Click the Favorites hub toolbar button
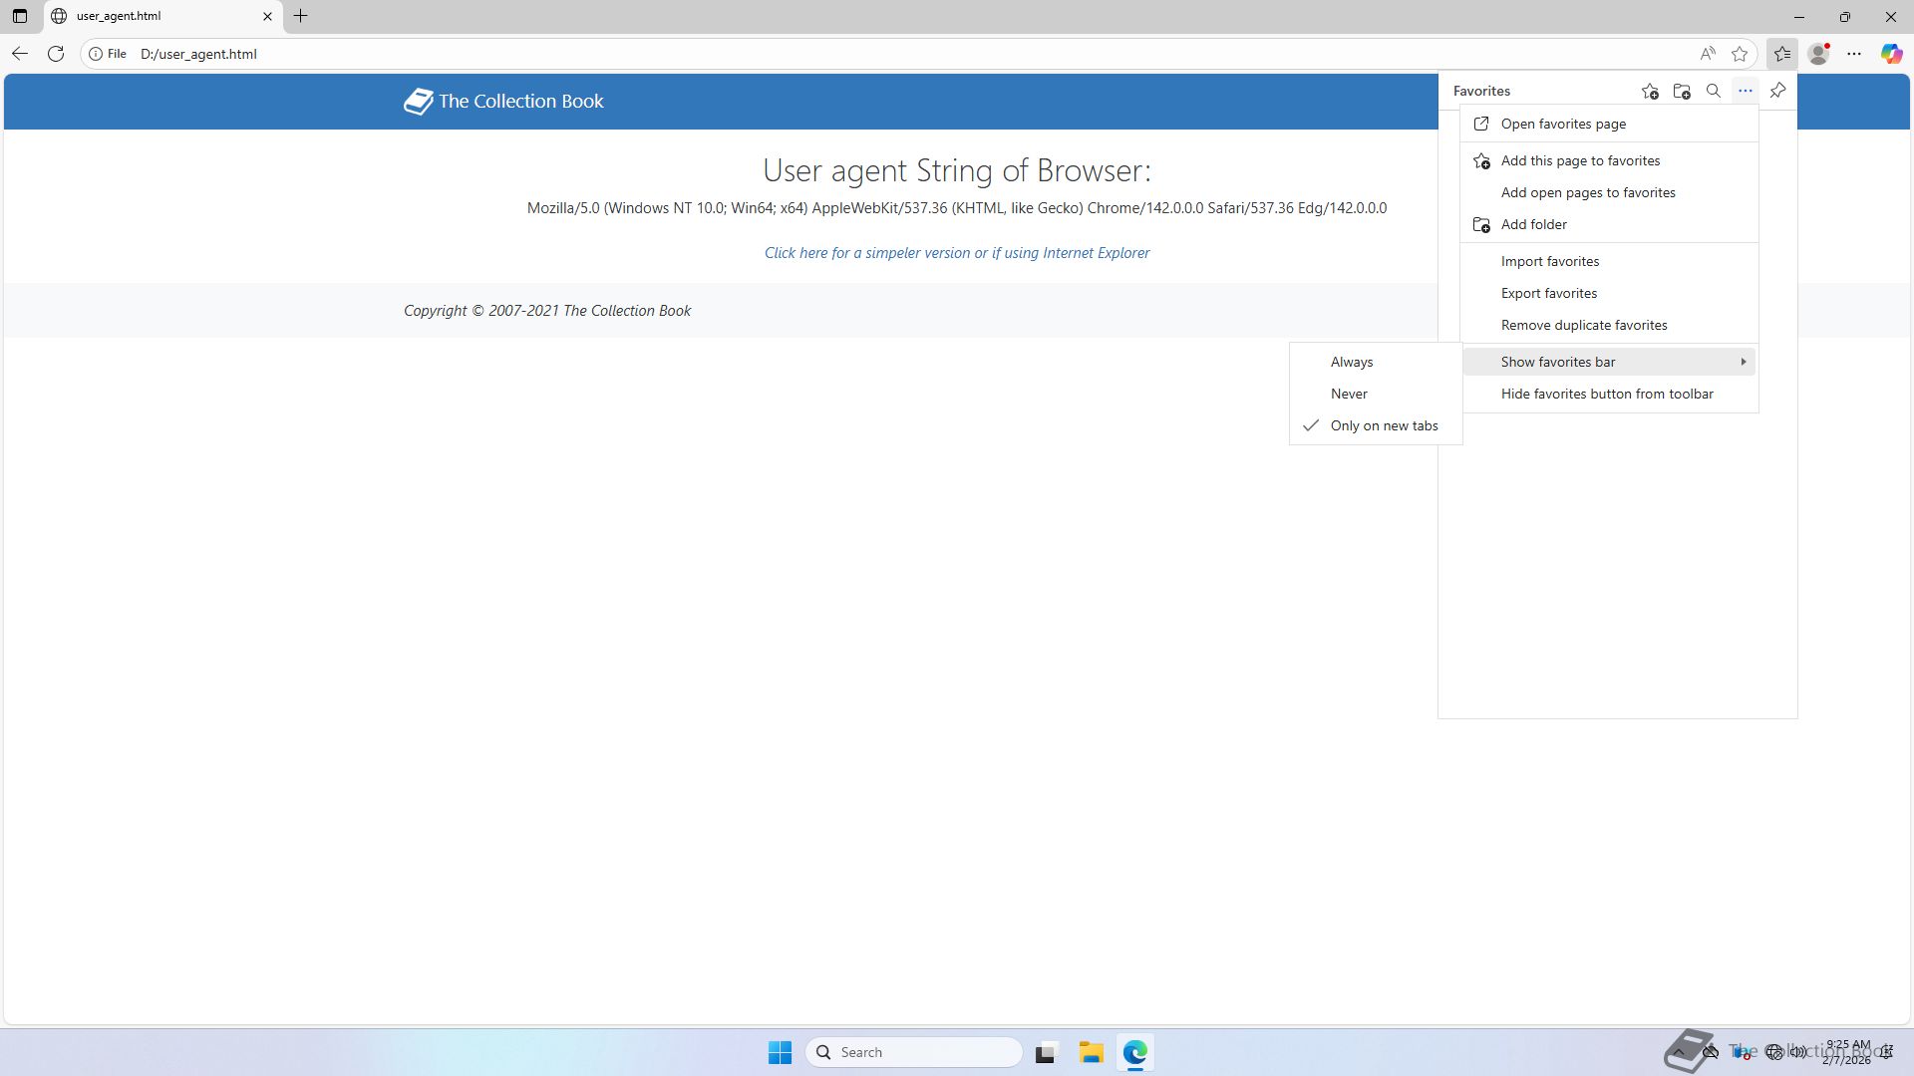Screen dimensions: 1914x1076 (x=1781, y=54)
